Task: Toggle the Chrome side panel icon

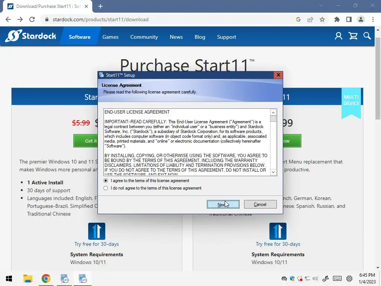Action: (349, 19)
